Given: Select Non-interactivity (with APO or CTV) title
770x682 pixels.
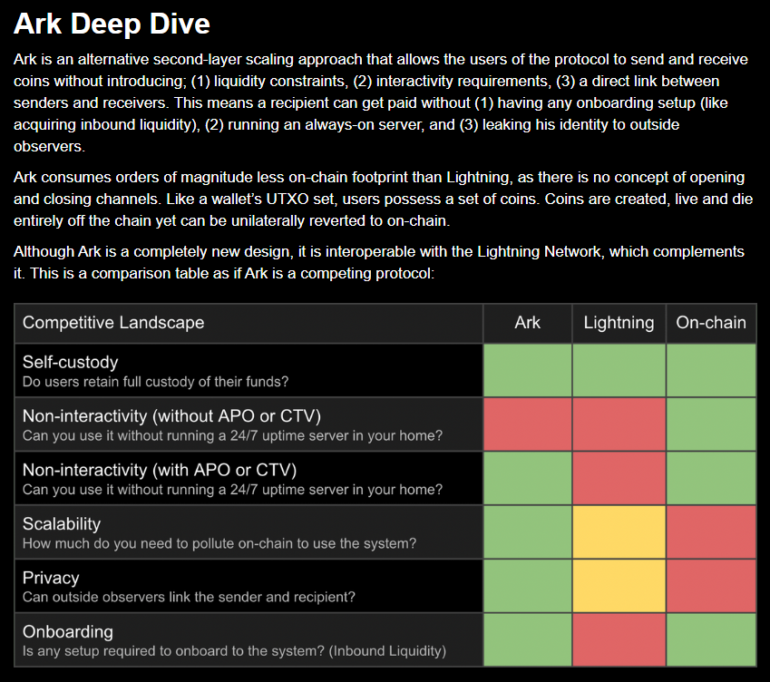Looking at the screenshot, I should [x=160, y=471].
